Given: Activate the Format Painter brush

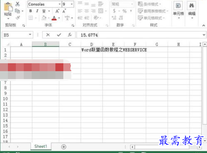Looking at the screenshot, I should point(18,18).
